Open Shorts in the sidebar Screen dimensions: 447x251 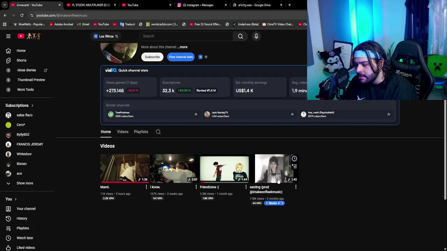click(21, 60)
